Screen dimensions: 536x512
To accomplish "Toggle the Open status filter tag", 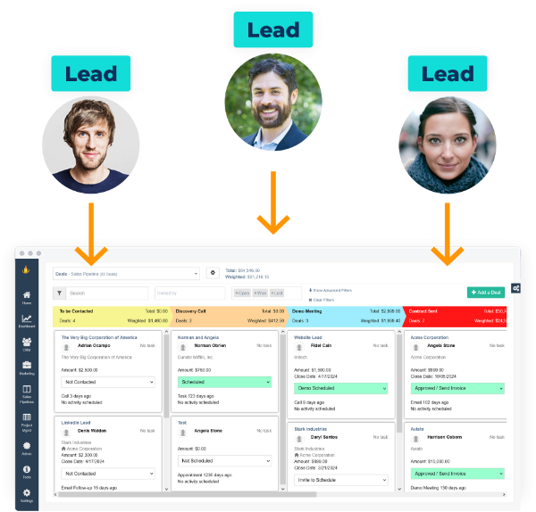I will click(x=242, y=293).
